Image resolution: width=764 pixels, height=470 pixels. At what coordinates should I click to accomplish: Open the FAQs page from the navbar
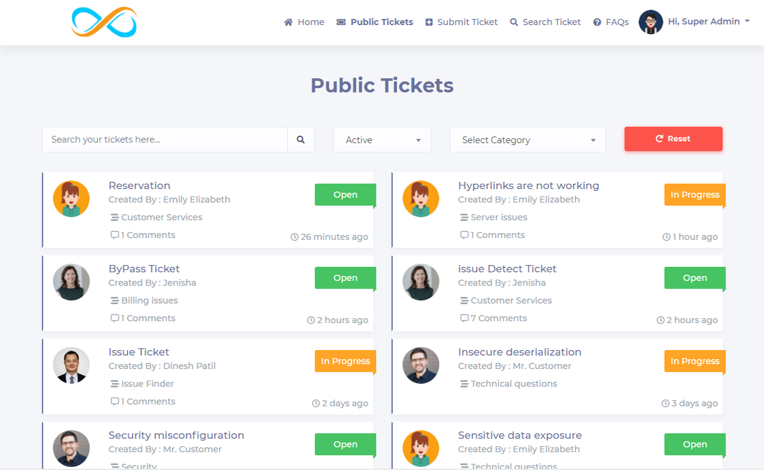[x=616, y=21]
